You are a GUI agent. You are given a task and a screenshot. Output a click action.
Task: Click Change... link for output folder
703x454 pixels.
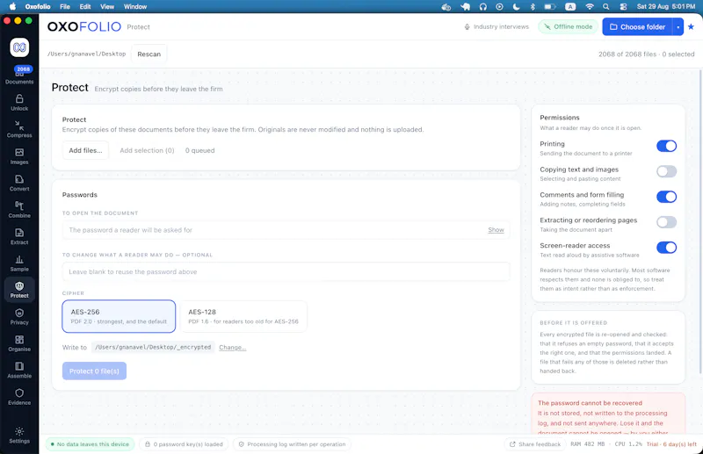[x=232, y=348]
